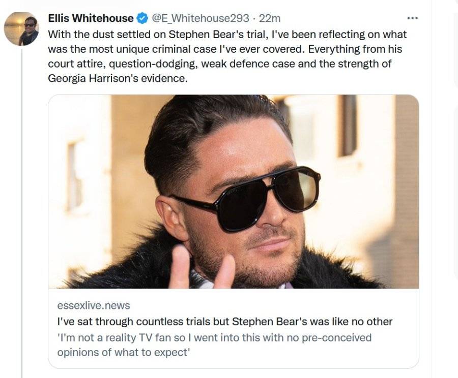Click the tweet's first line mentioning Stephen Bear's trial
Viewport: 458px width, 378px height.
(x=227, y=35)
